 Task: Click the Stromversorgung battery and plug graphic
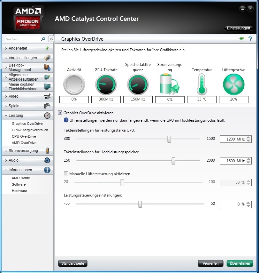tap(170, 84)
